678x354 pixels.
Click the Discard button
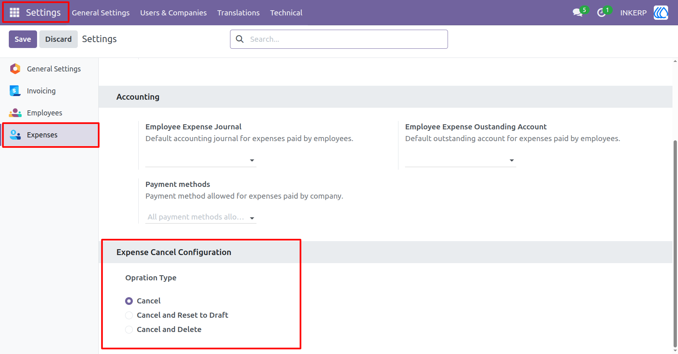(x=58, y=39)
